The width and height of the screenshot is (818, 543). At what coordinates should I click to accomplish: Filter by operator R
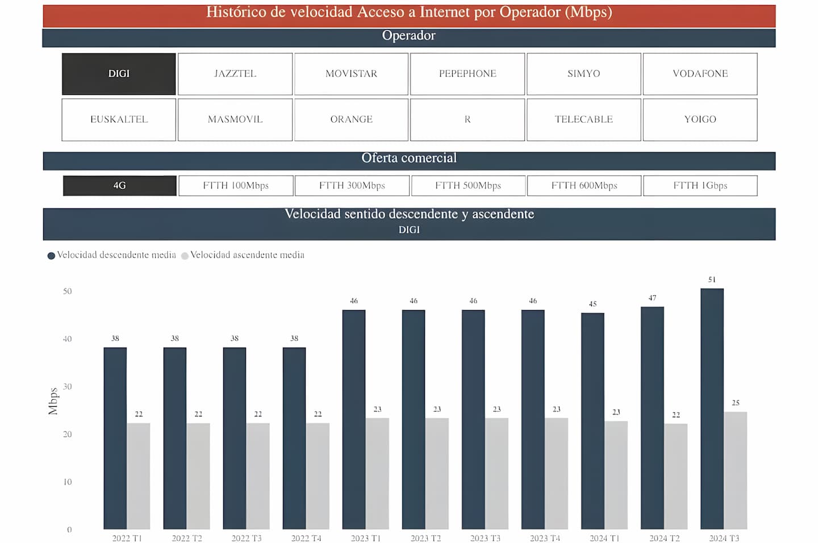468,120
